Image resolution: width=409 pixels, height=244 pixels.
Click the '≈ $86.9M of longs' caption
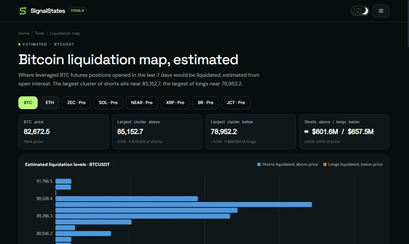(x=239, y=142)
